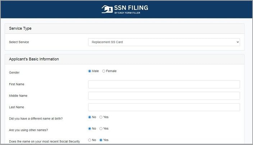This screenshot has width=253, height=145.
Task: Click the Gender field label
Action: click(14, 73)
